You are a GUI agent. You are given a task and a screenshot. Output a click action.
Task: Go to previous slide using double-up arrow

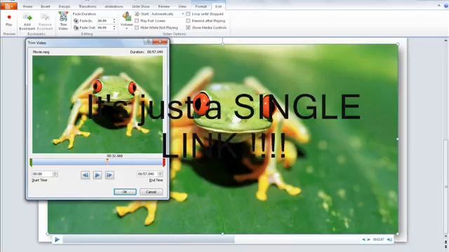446,241
